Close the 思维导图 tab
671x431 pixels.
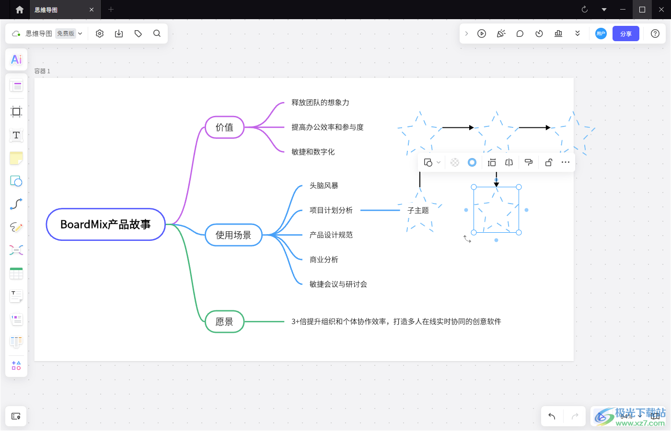92,10
